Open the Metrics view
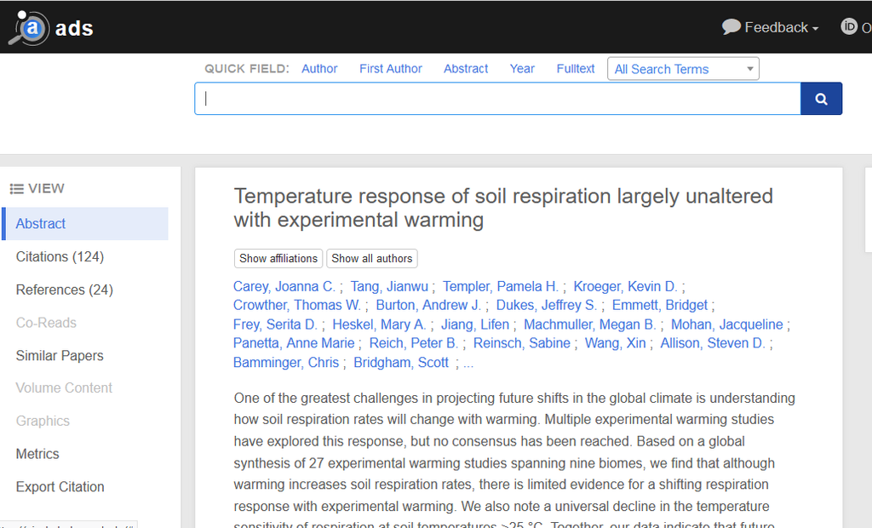 click(x=37, y=454)
